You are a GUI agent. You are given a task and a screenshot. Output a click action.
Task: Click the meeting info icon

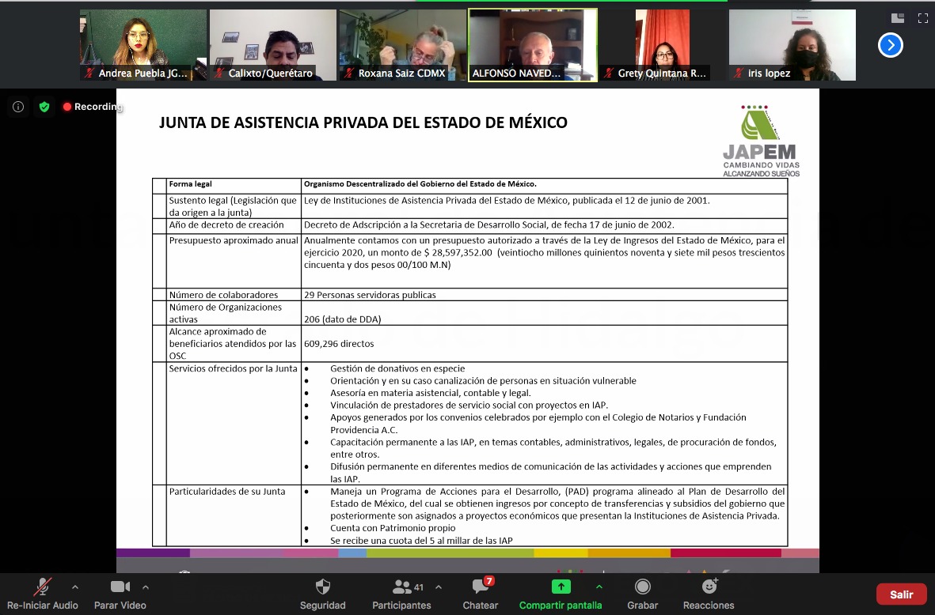[18, 108]
